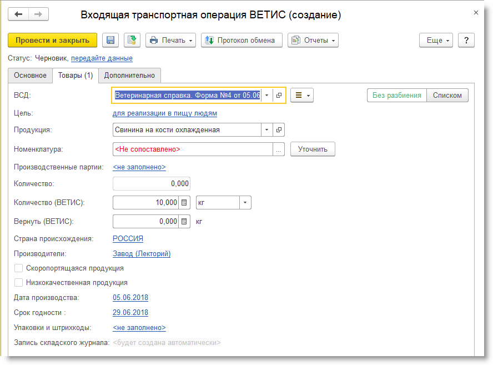
Task: Open the Продукция field's open-form icon
Action: [x=279, y=130]
